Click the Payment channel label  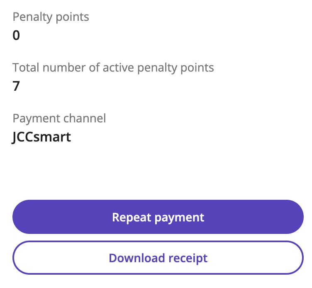point(59,118)
